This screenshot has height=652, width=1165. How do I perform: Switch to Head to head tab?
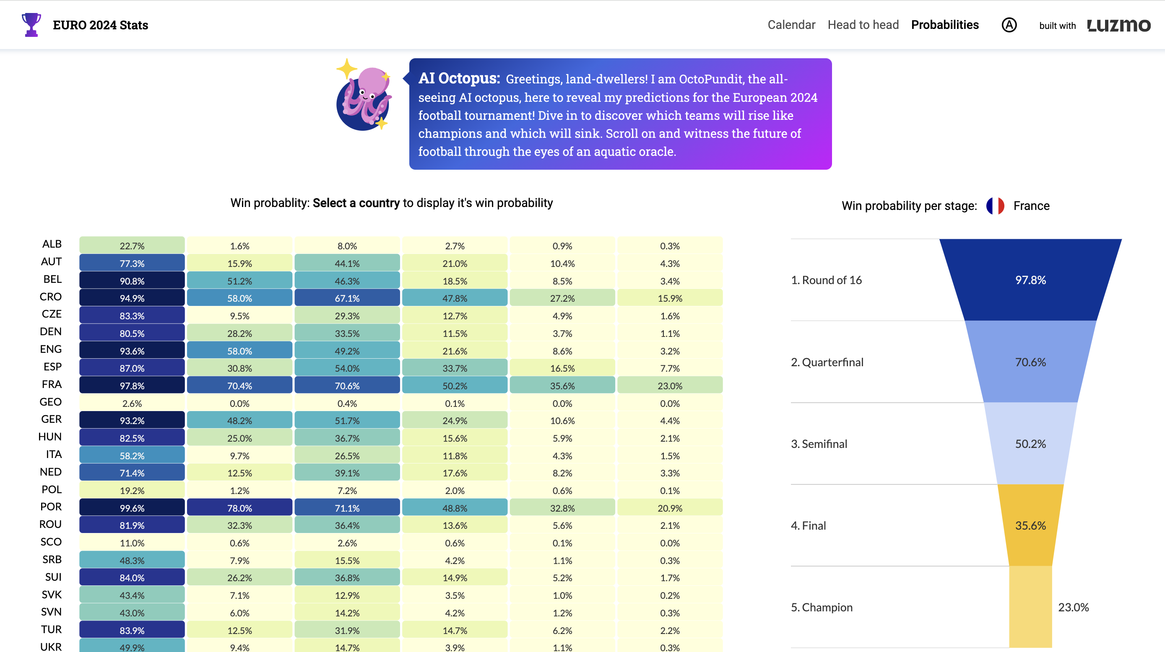(x=863, y=25)
